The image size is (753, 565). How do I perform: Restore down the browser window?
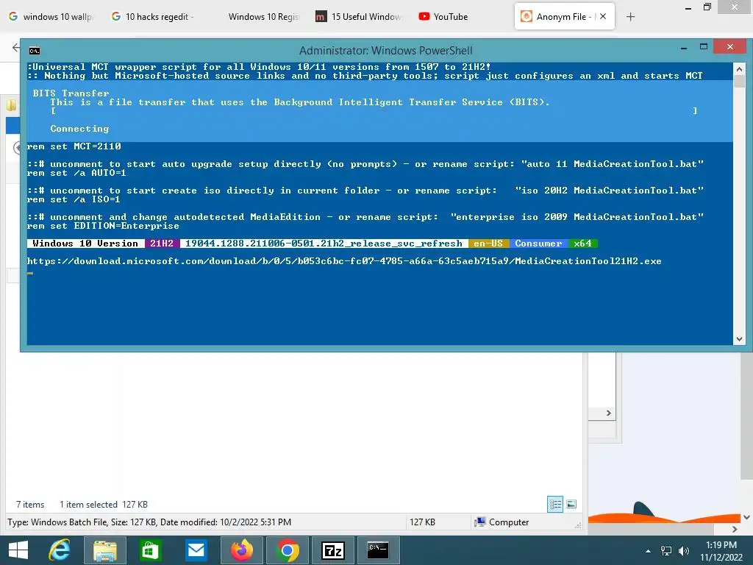pos(707,7)
